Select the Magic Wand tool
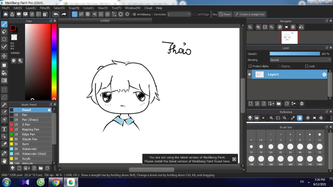The height and width of the screenshot is (187, 333). click(x=4, y=105)
